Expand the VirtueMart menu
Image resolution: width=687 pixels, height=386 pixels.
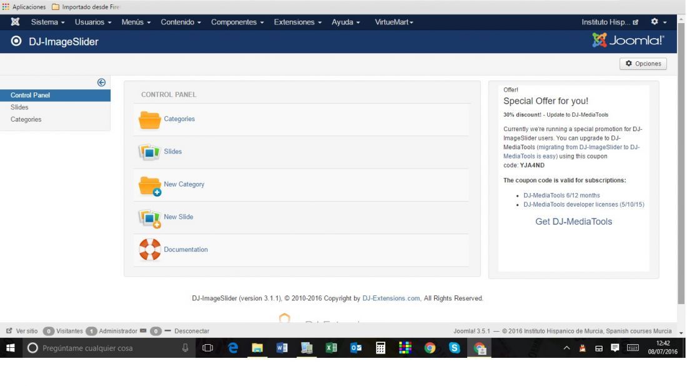pos(394,22)
